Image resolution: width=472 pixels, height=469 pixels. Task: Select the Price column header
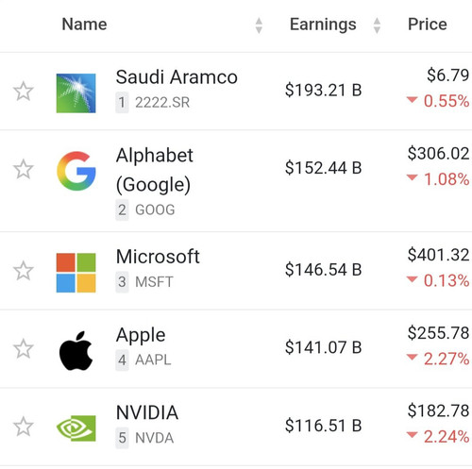[x=428, y=25]
